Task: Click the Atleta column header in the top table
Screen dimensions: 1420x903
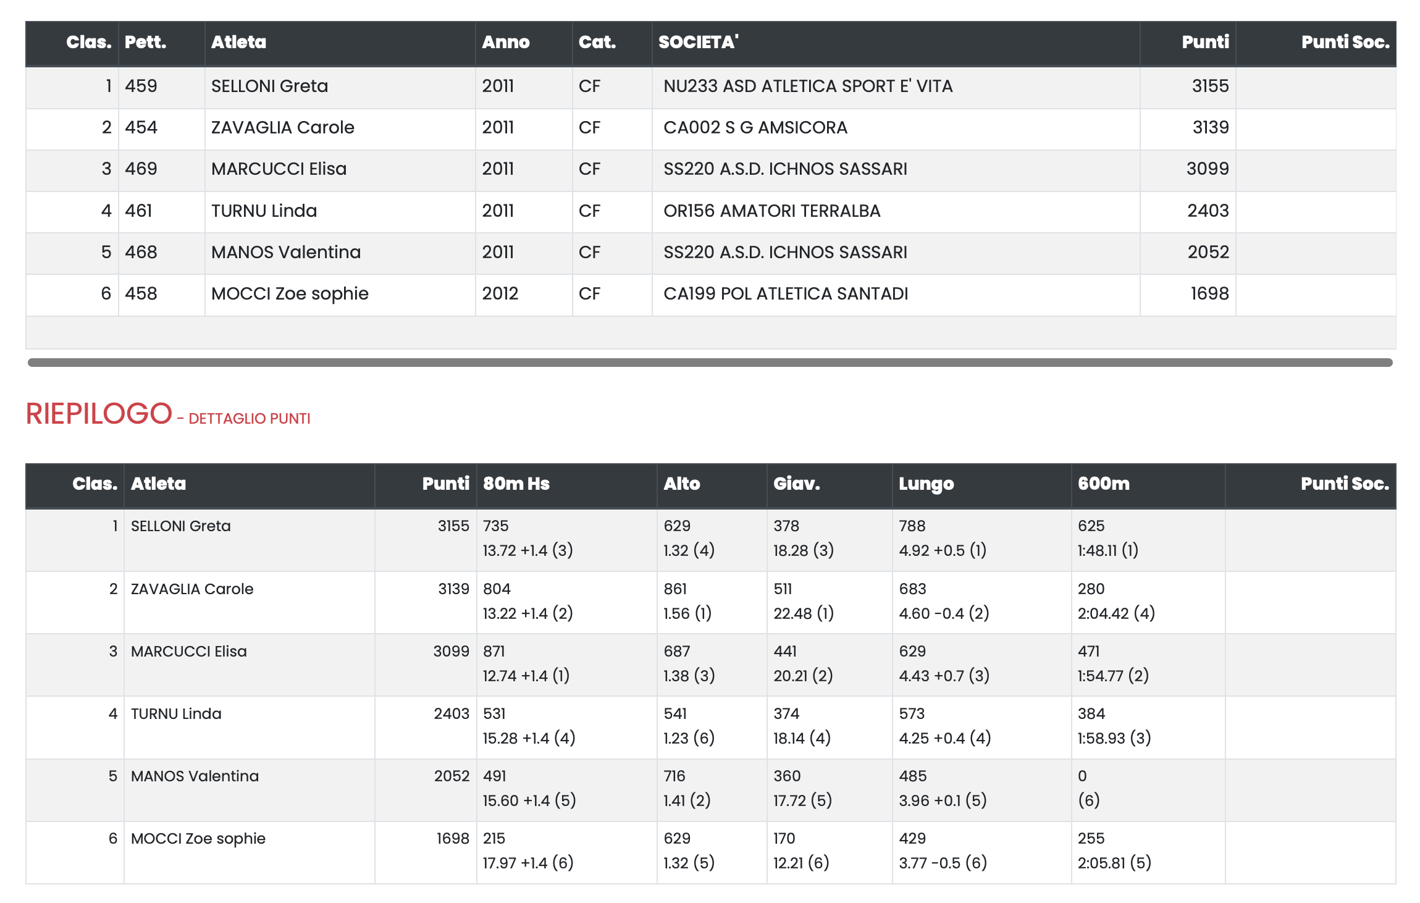Action: [x=238, y=42]
